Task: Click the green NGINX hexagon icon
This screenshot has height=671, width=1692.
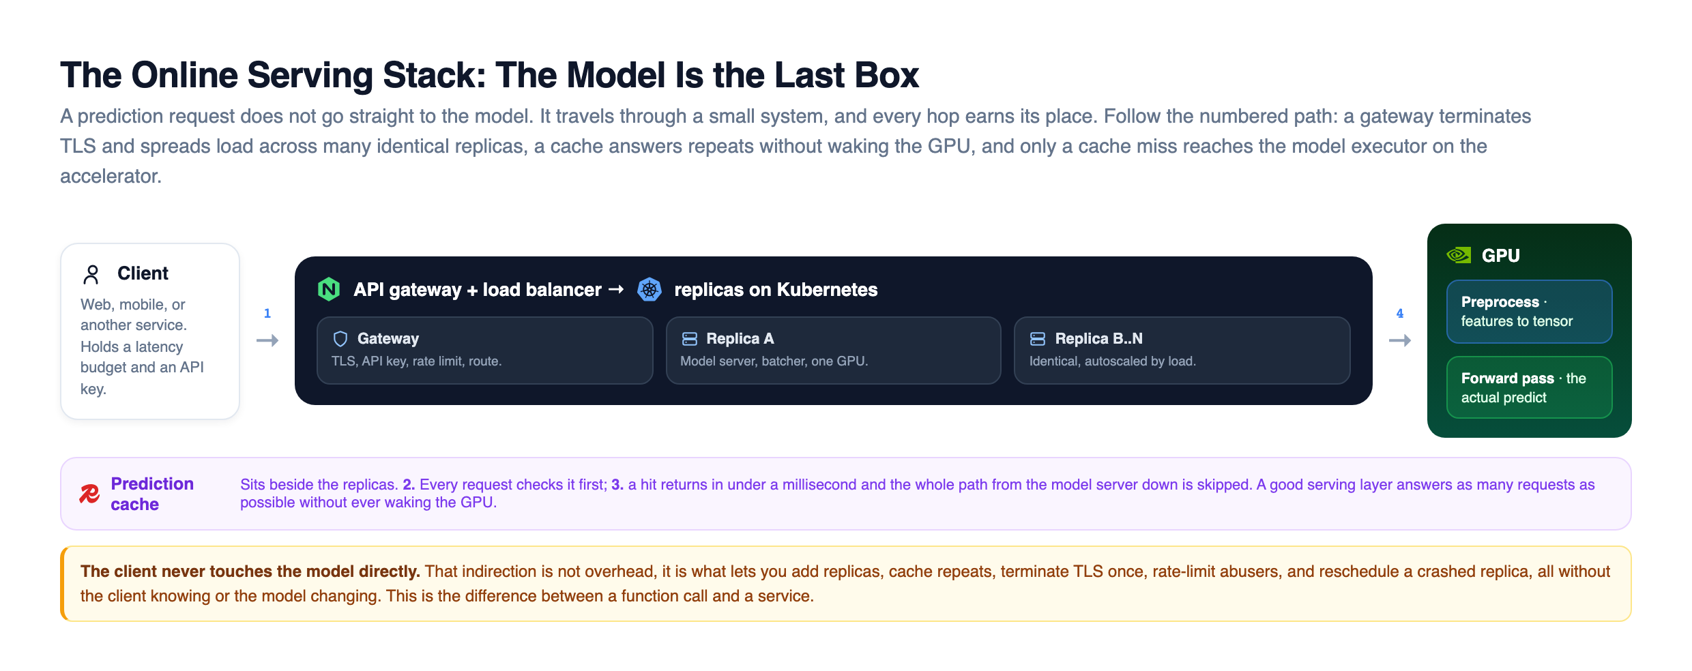Action: 329,290
